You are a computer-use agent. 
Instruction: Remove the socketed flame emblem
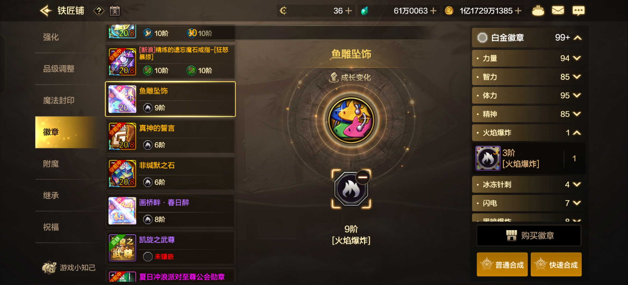pyautogui.click(x=363, y=177)
